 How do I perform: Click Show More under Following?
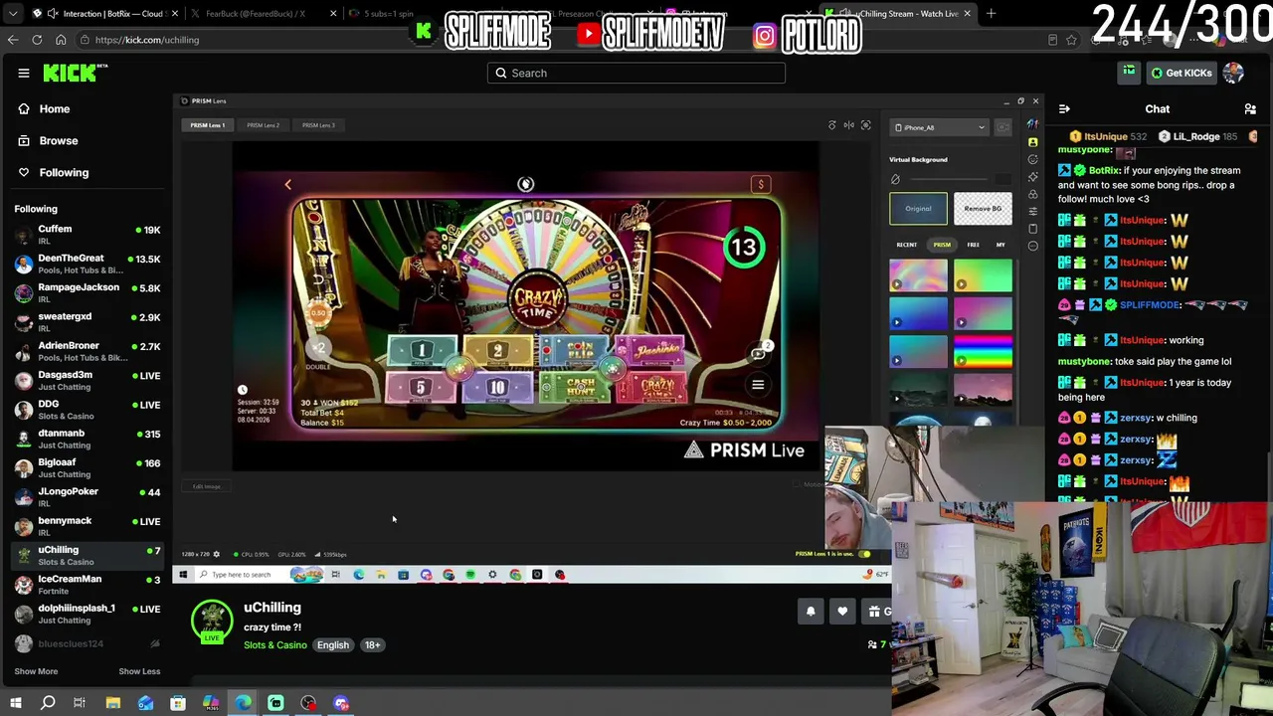pos(36,671)
